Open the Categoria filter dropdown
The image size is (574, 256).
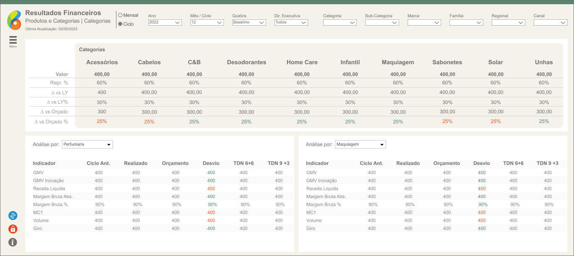340,23
